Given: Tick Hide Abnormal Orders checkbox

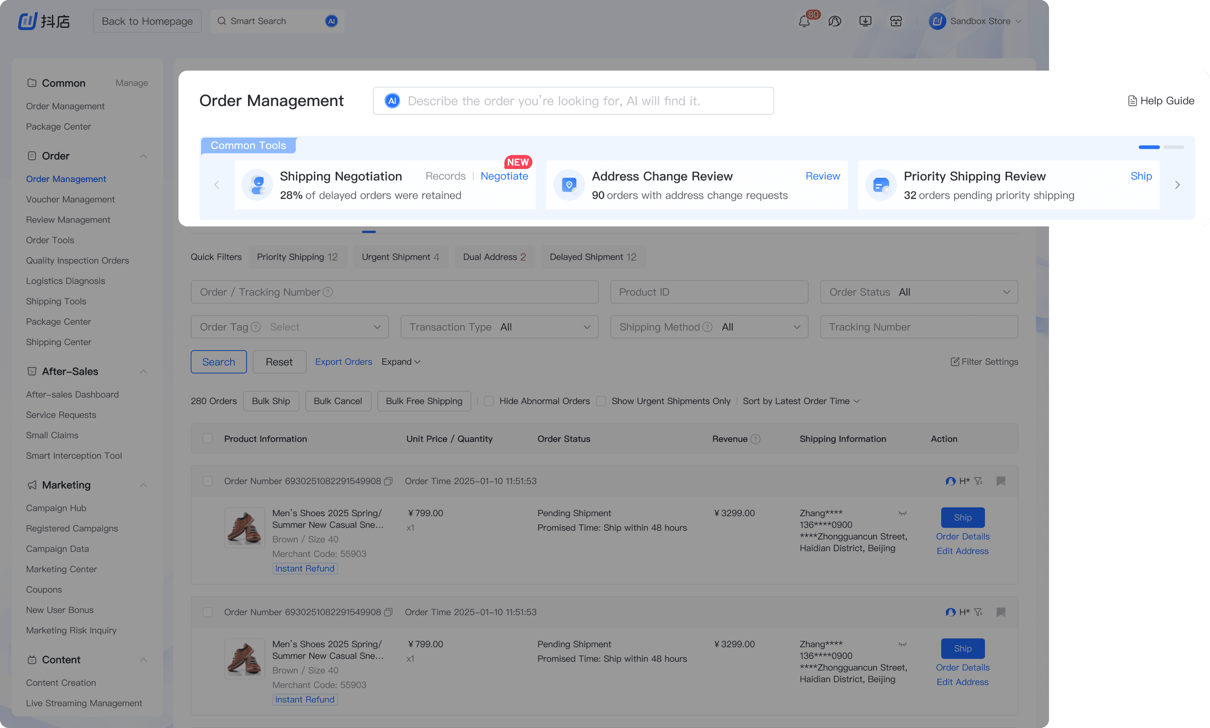Looking at the screenshot, I should coord(488,401).
